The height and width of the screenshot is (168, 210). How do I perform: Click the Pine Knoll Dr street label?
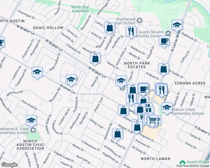(29, 105)
